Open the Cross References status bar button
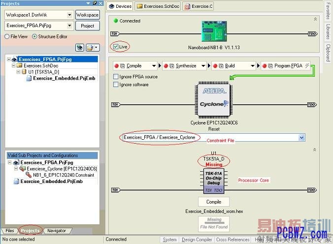 [233, 240]
